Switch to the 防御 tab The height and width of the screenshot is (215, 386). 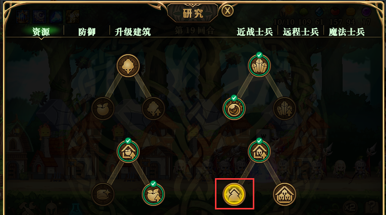pyautogui.click(x=87, y=32)
